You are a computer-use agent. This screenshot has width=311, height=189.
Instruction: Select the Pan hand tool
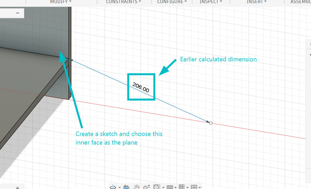[x=136, y=187]
